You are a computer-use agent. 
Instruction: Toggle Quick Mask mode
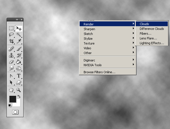15,112
